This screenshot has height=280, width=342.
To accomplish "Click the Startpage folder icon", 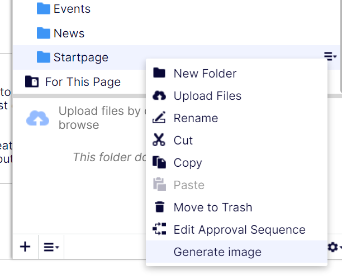I will [44, 57].
